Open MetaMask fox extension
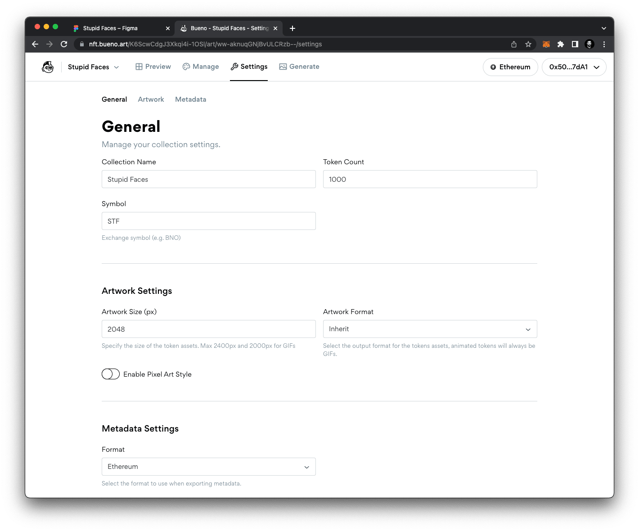The image size is (639, 531). tap(546, 44)
